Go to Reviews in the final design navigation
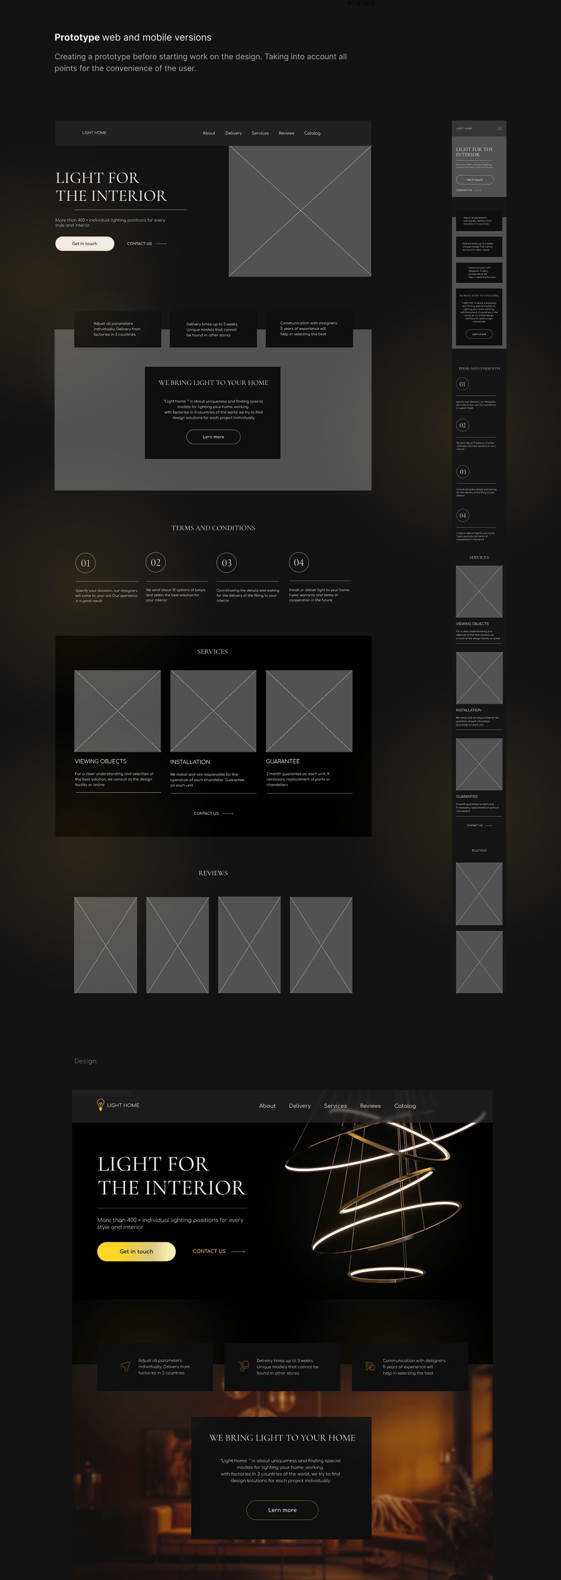Viewport: 561px width, 1580px height. 371,1106
